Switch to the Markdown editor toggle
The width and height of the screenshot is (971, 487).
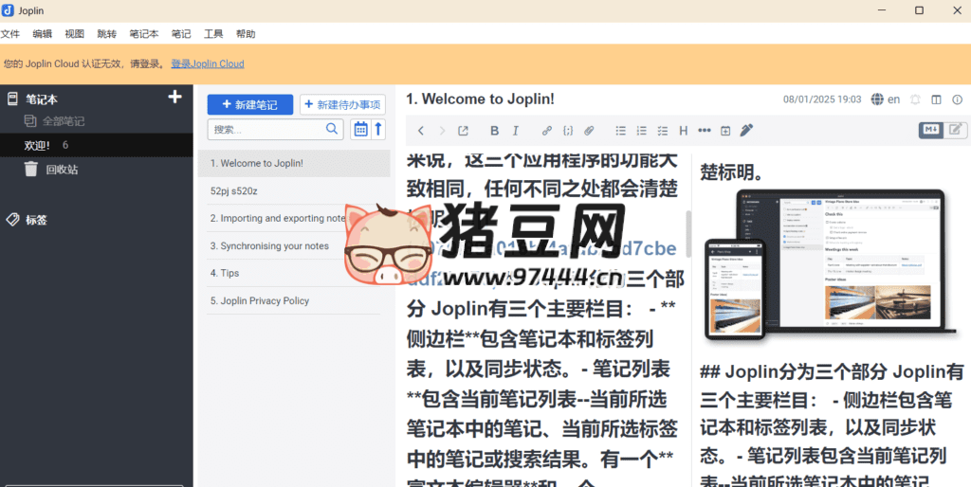[x=931, y=130]
